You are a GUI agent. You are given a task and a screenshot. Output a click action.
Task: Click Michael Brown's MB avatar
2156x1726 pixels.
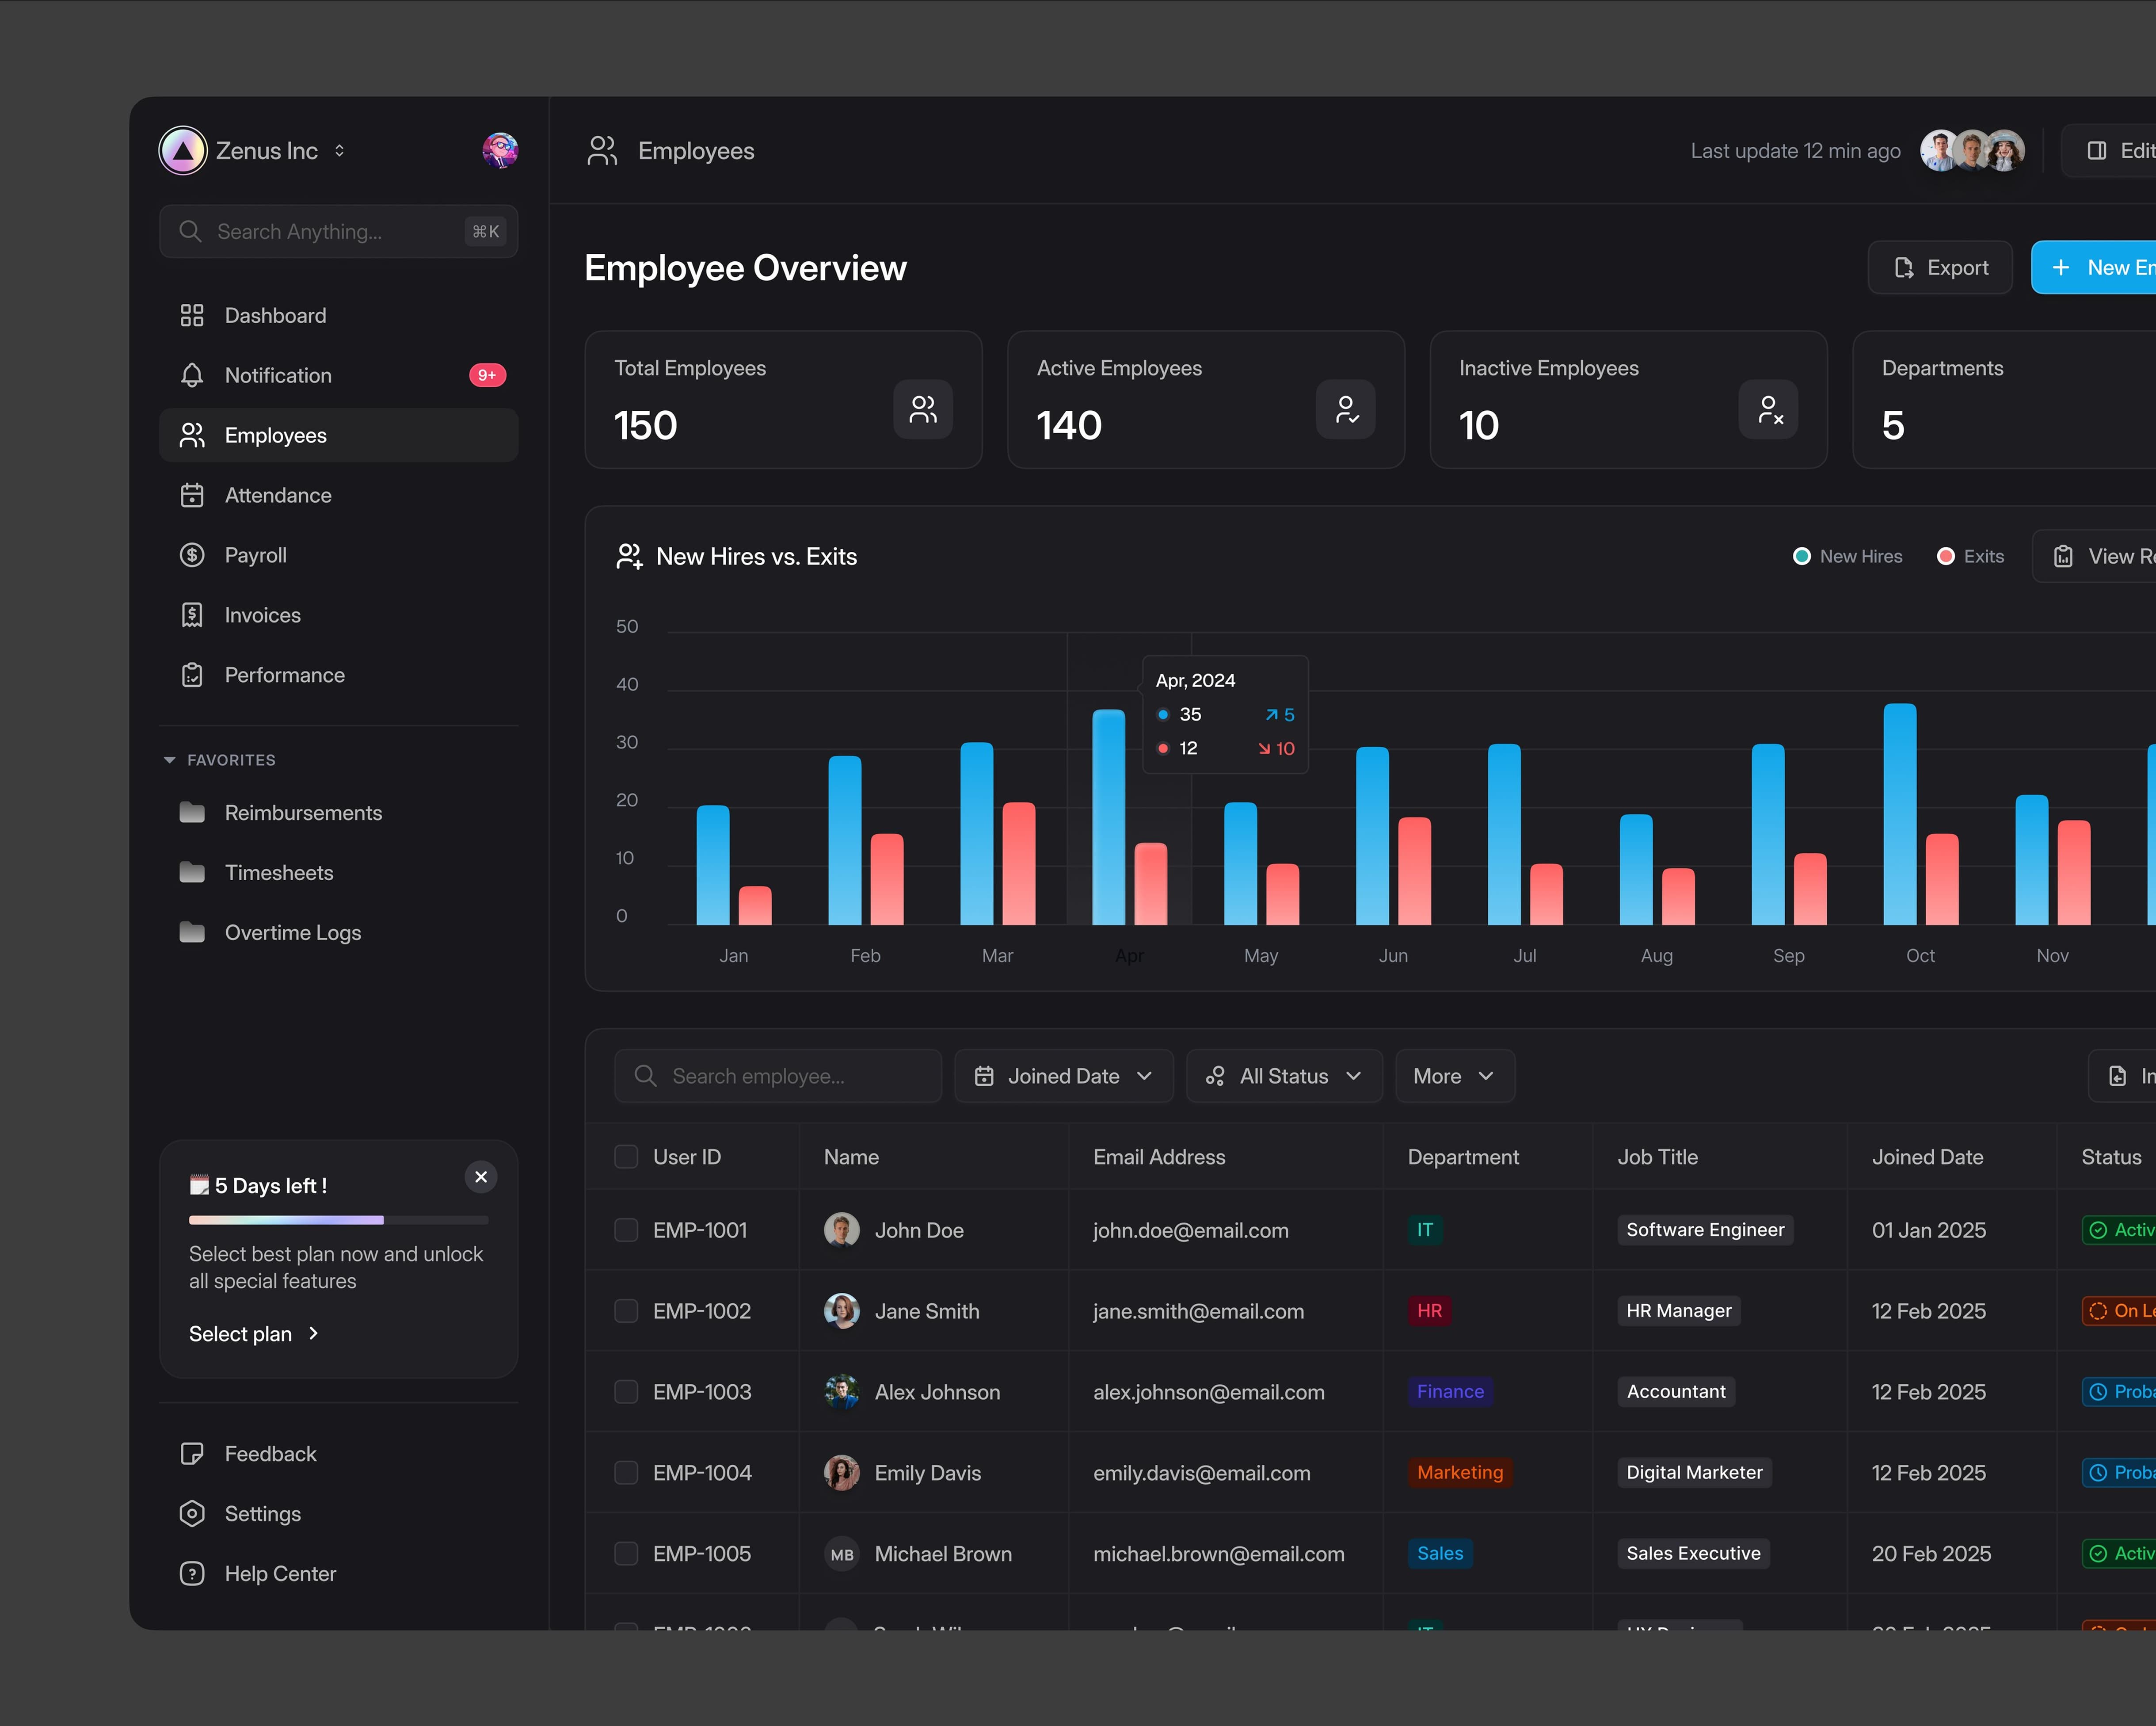[842, 1554]
